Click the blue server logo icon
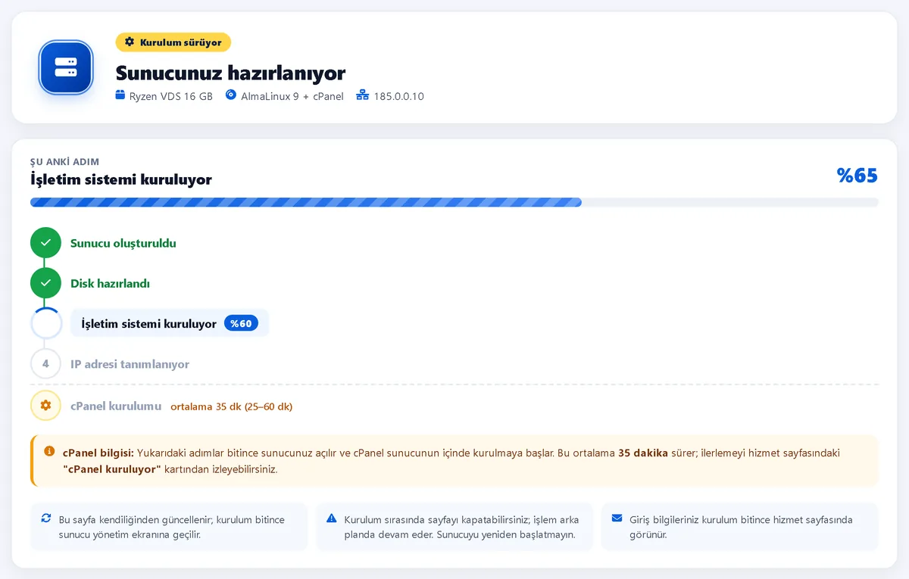Viewport: 909px width, 579px height. (66, 67)
